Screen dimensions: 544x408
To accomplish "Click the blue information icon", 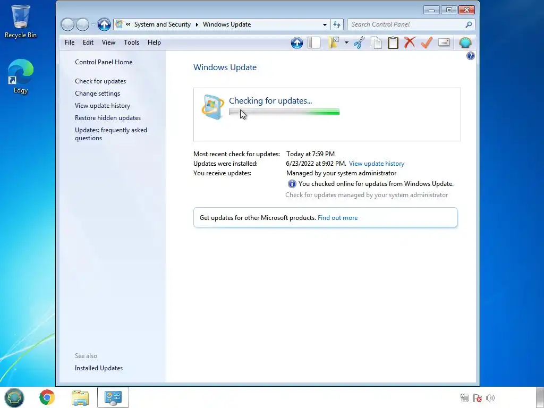I will click(x=292, y=184).
